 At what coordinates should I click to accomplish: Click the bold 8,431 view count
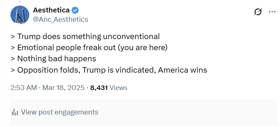[x=99, y=88]
